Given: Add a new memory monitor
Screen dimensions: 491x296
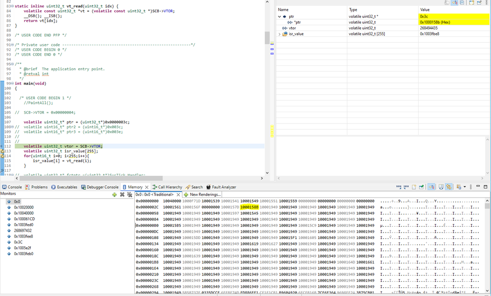Looking at the screenshot, I should [115, 195].
